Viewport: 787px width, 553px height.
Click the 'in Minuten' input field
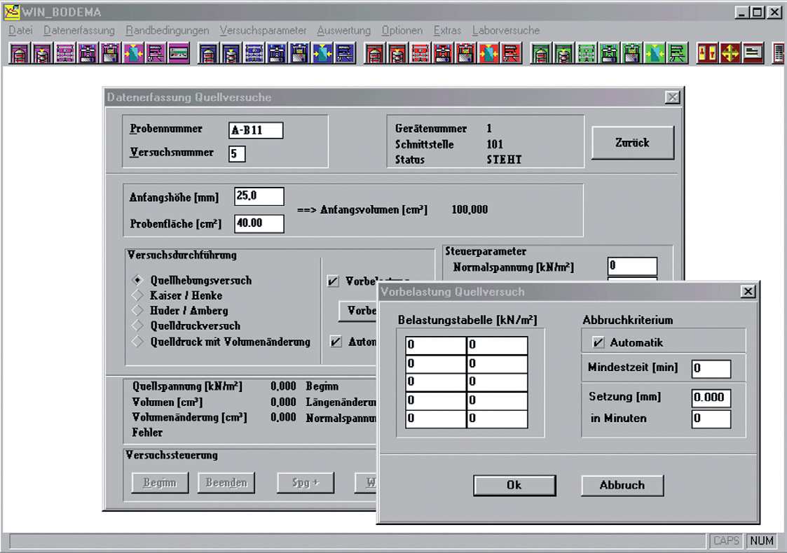pyautogui.click(x=711, y=419)
